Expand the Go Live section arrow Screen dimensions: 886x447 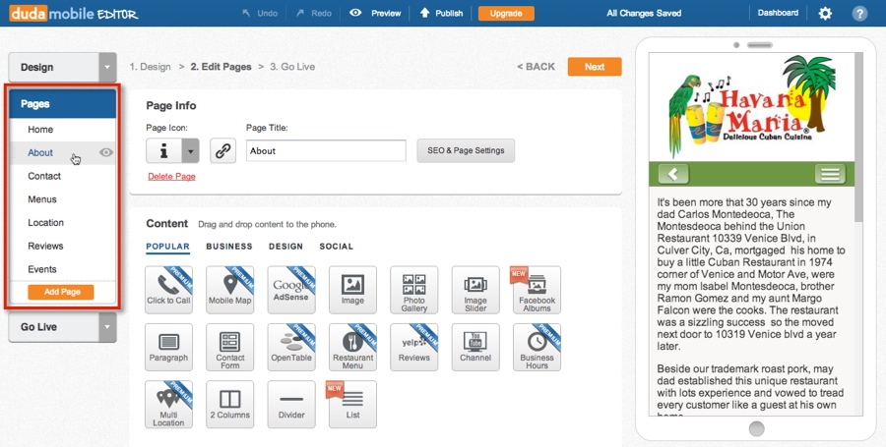click(107, 327)
